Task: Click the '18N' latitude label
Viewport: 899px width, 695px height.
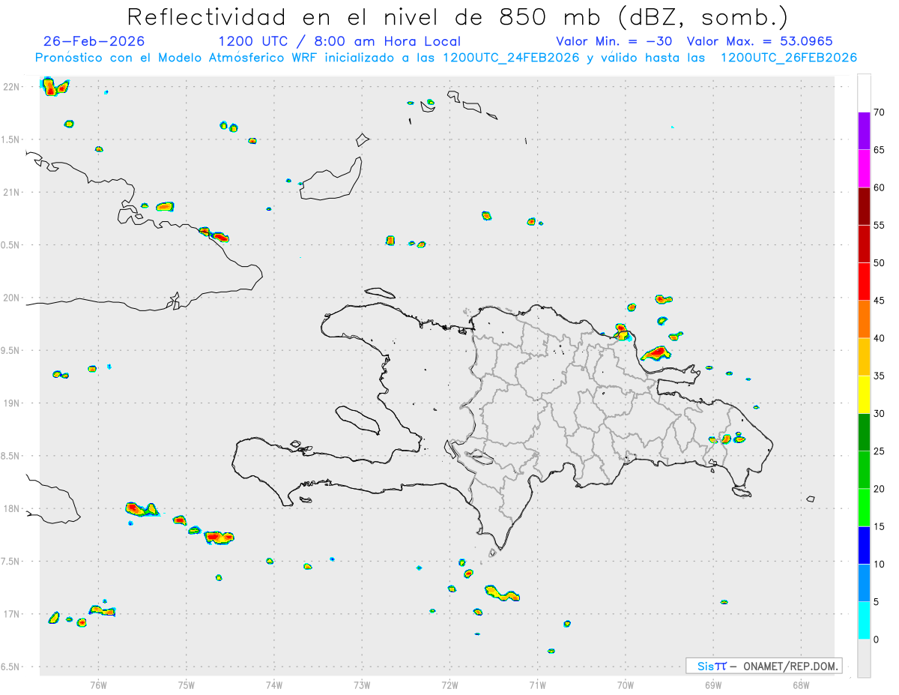Action: pyautogui.click(x=11, y=509)
